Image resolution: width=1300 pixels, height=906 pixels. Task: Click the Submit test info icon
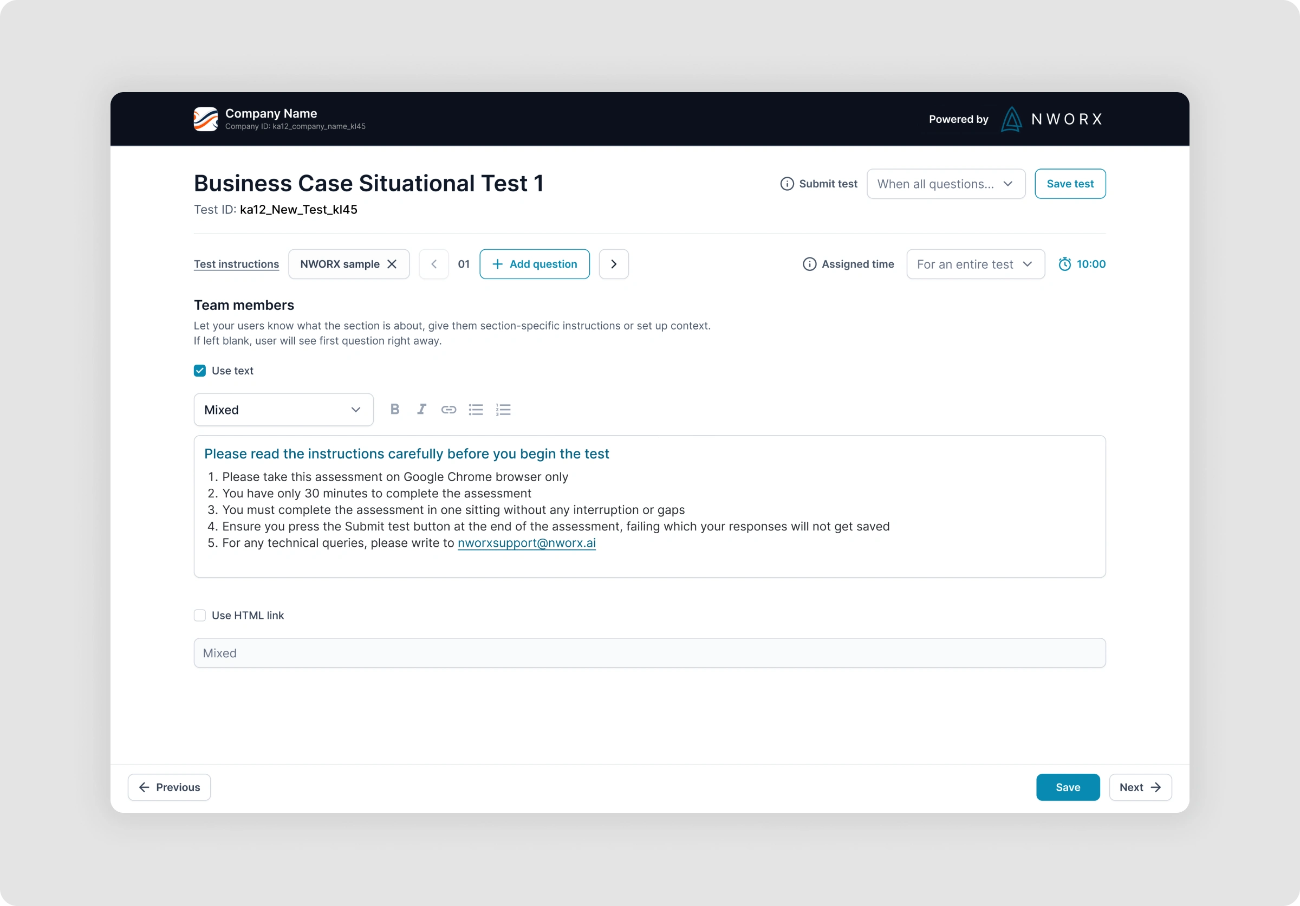pos(786,184)
